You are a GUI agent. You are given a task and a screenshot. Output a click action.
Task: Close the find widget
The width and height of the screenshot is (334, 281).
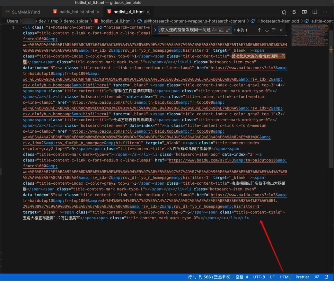(281, 30)
